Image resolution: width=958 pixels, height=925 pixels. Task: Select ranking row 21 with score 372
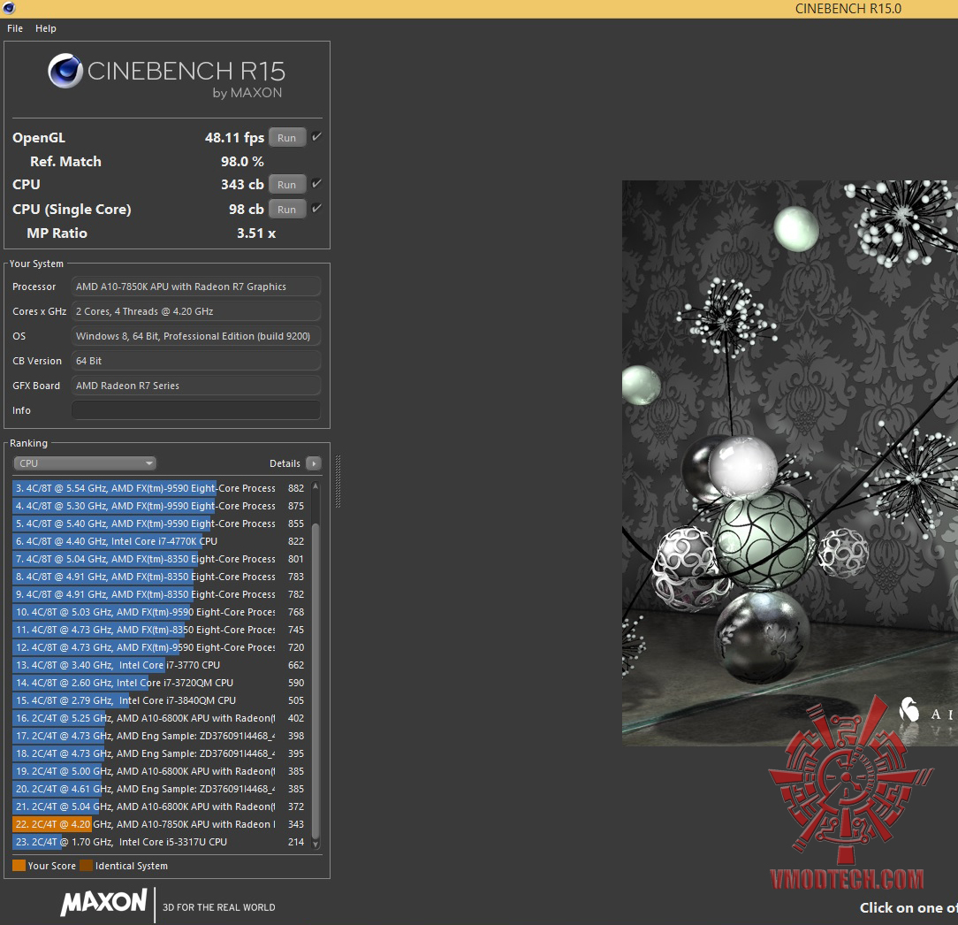(x=159, y=807)
